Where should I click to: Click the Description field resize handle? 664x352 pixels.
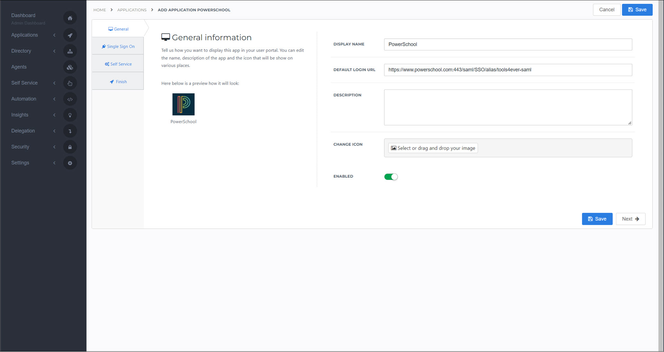630,123
